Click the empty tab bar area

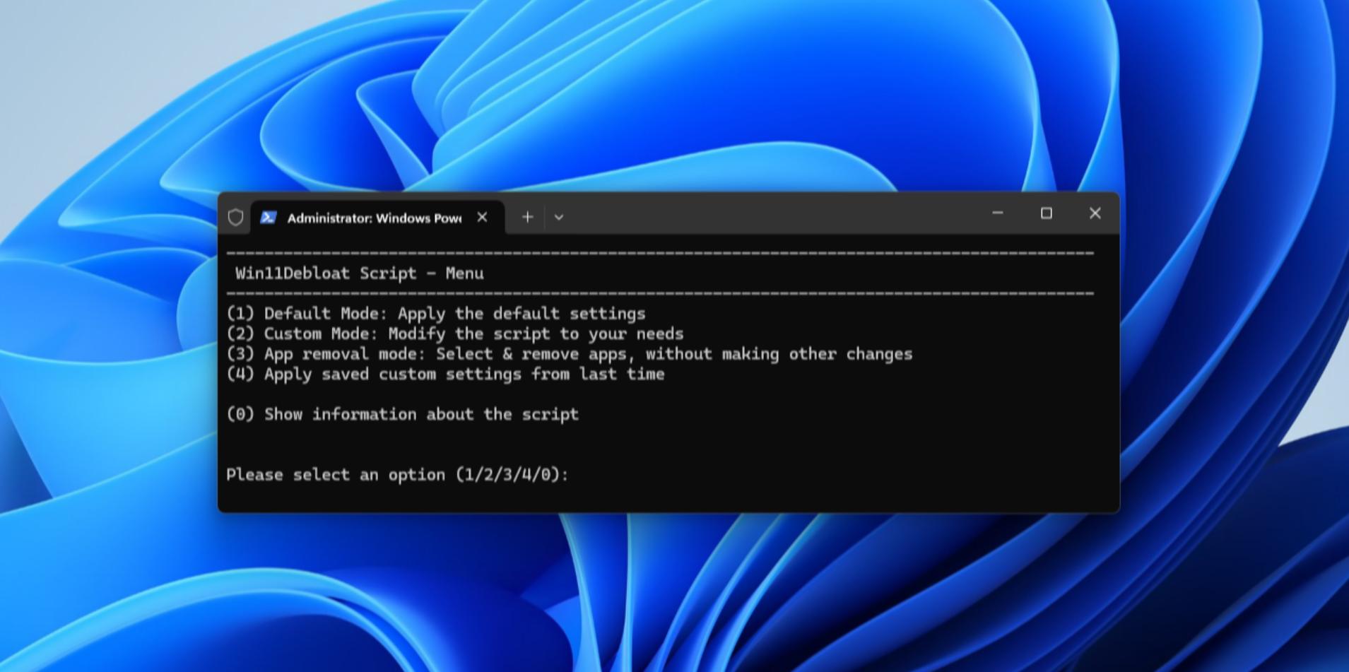742,217
